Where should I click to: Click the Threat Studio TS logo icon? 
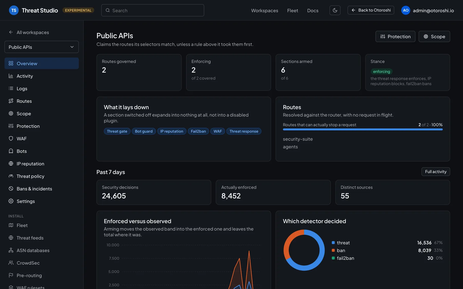(x=14, y=10)
